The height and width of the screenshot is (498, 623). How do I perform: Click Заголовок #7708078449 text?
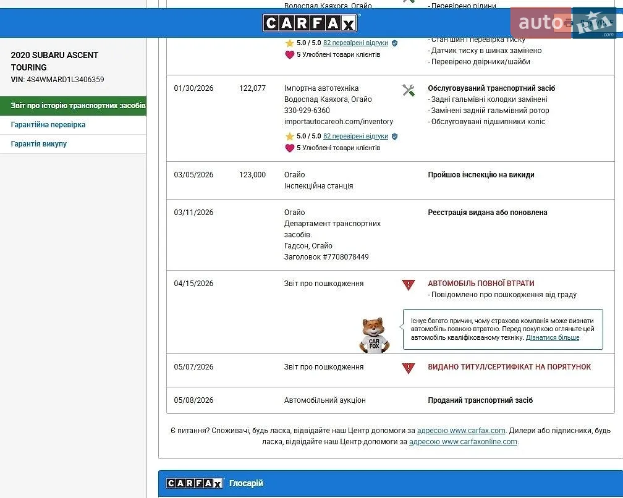(326, 257)
